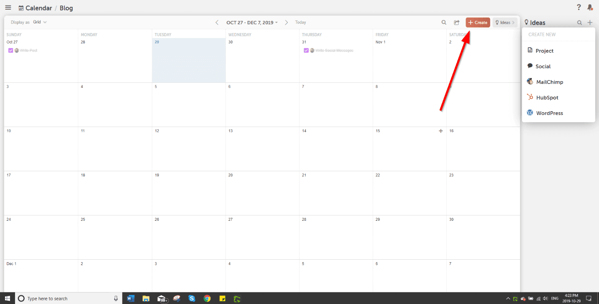The height and width of the screenshot is (304, 599).
Task: Click the microphone in taskbar search
Action: pyautogui.click(x=116, y=299)
